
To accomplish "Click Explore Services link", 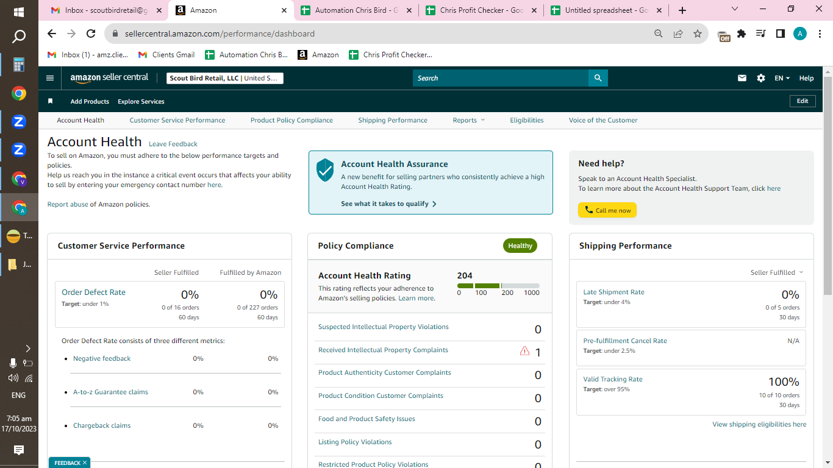I will 141,101.
